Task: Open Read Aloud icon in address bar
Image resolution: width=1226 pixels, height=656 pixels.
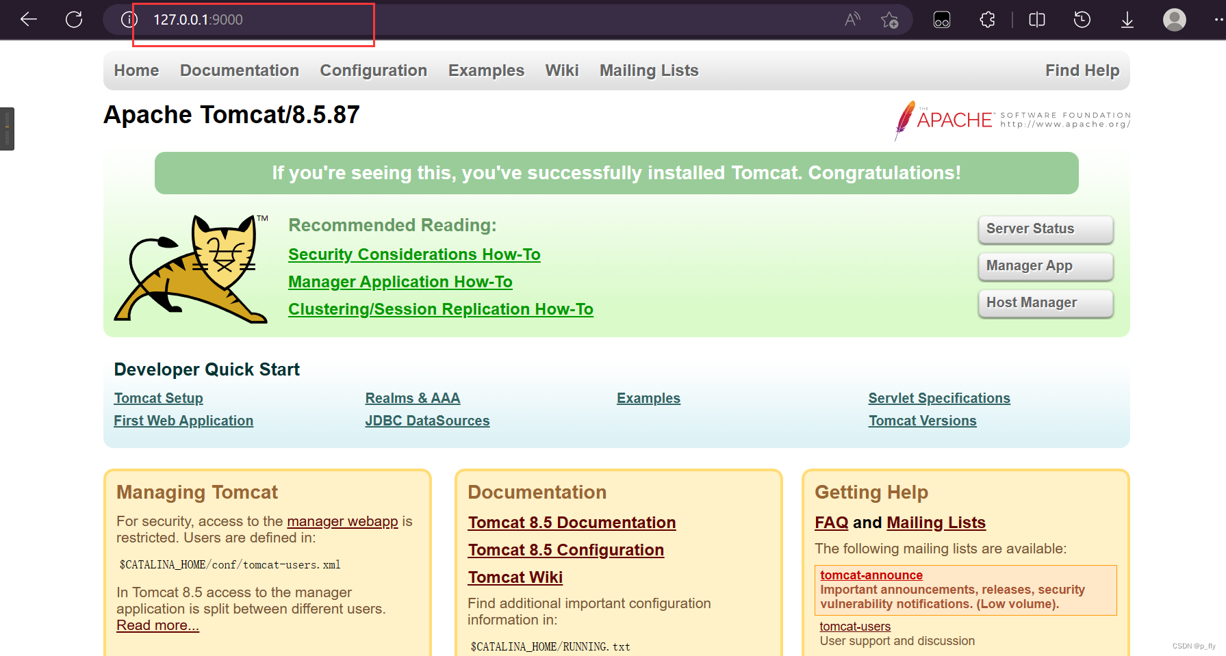Action: (852, 19)
